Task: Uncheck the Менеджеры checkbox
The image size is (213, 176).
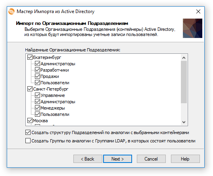Action: 38,108
